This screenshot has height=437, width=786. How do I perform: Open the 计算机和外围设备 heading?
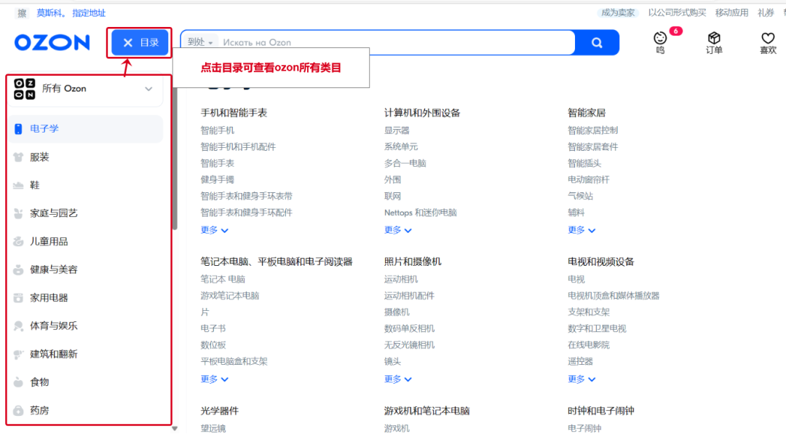tap(422, 113)
